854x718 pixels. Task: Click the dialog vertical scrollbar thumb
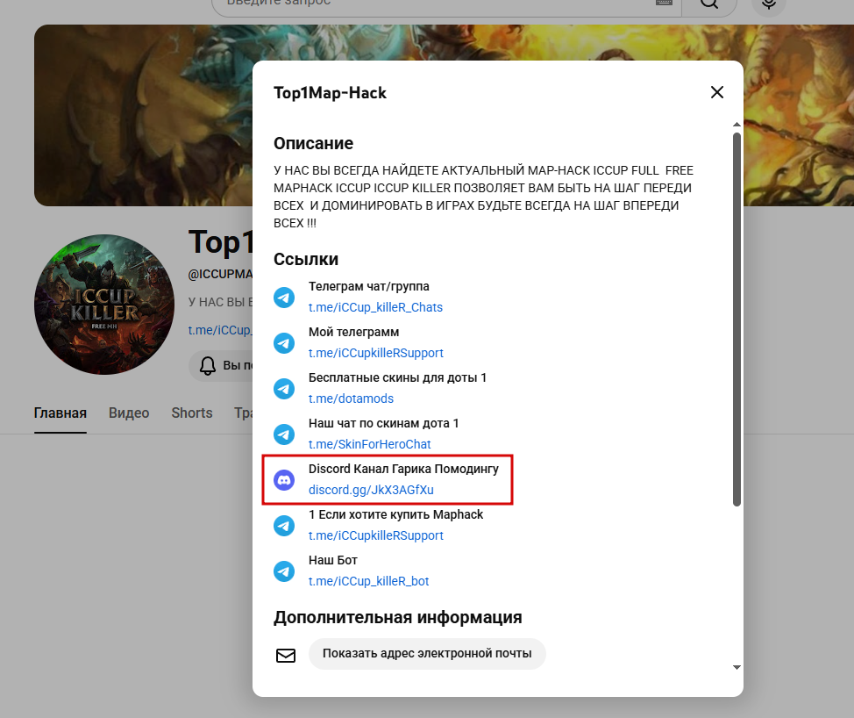[737, 320]
